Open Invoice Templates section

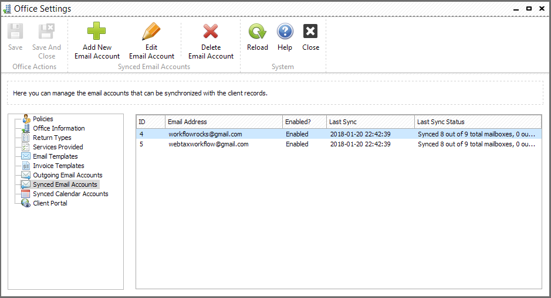click(58, 166)
